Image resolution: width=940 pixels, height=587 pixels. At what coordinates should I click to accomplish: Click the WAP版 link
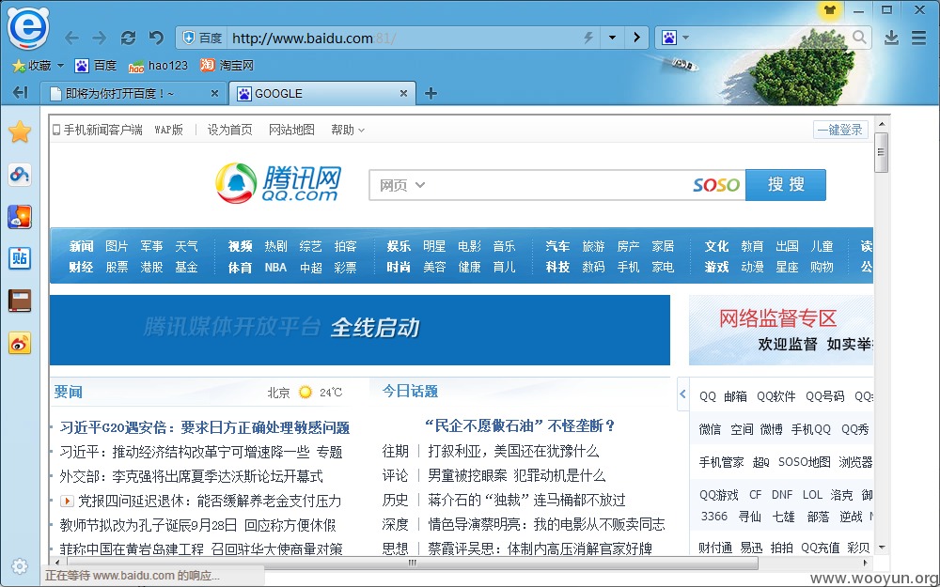tap(168, 130)
